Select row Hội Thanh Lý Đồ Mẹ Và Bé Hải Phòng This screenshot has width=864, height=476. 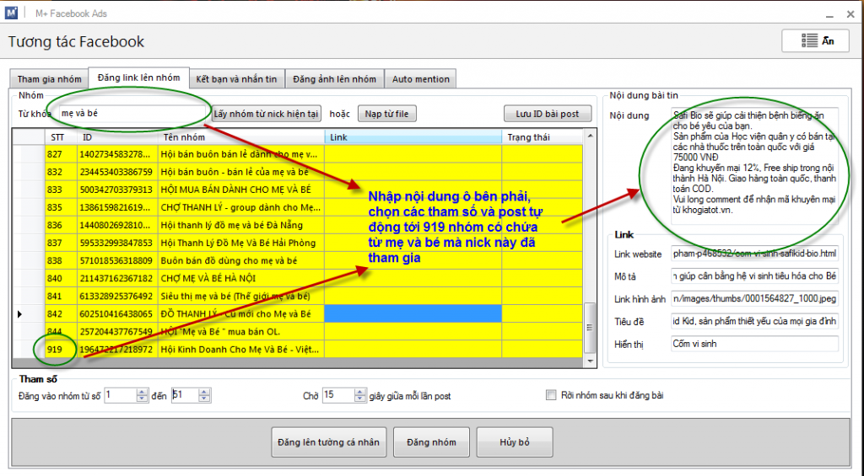298,243
